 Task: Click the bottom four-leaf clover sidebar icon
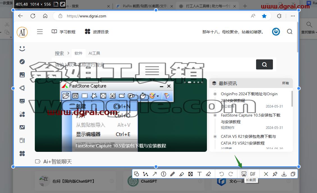pos(22,154)
